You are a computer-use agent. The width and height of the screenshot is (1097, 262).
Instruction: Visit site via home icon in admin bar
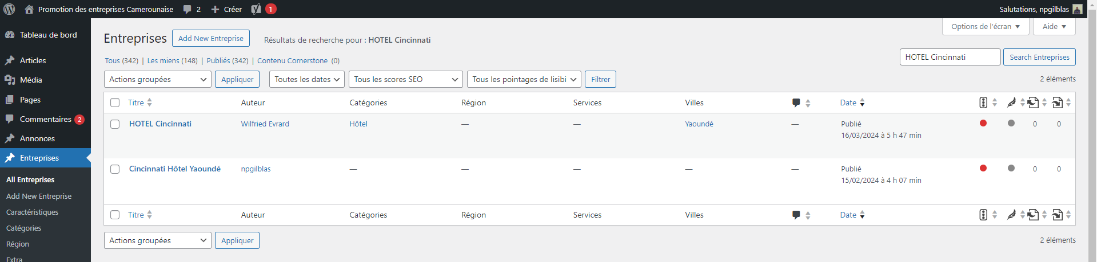(29, 9)
